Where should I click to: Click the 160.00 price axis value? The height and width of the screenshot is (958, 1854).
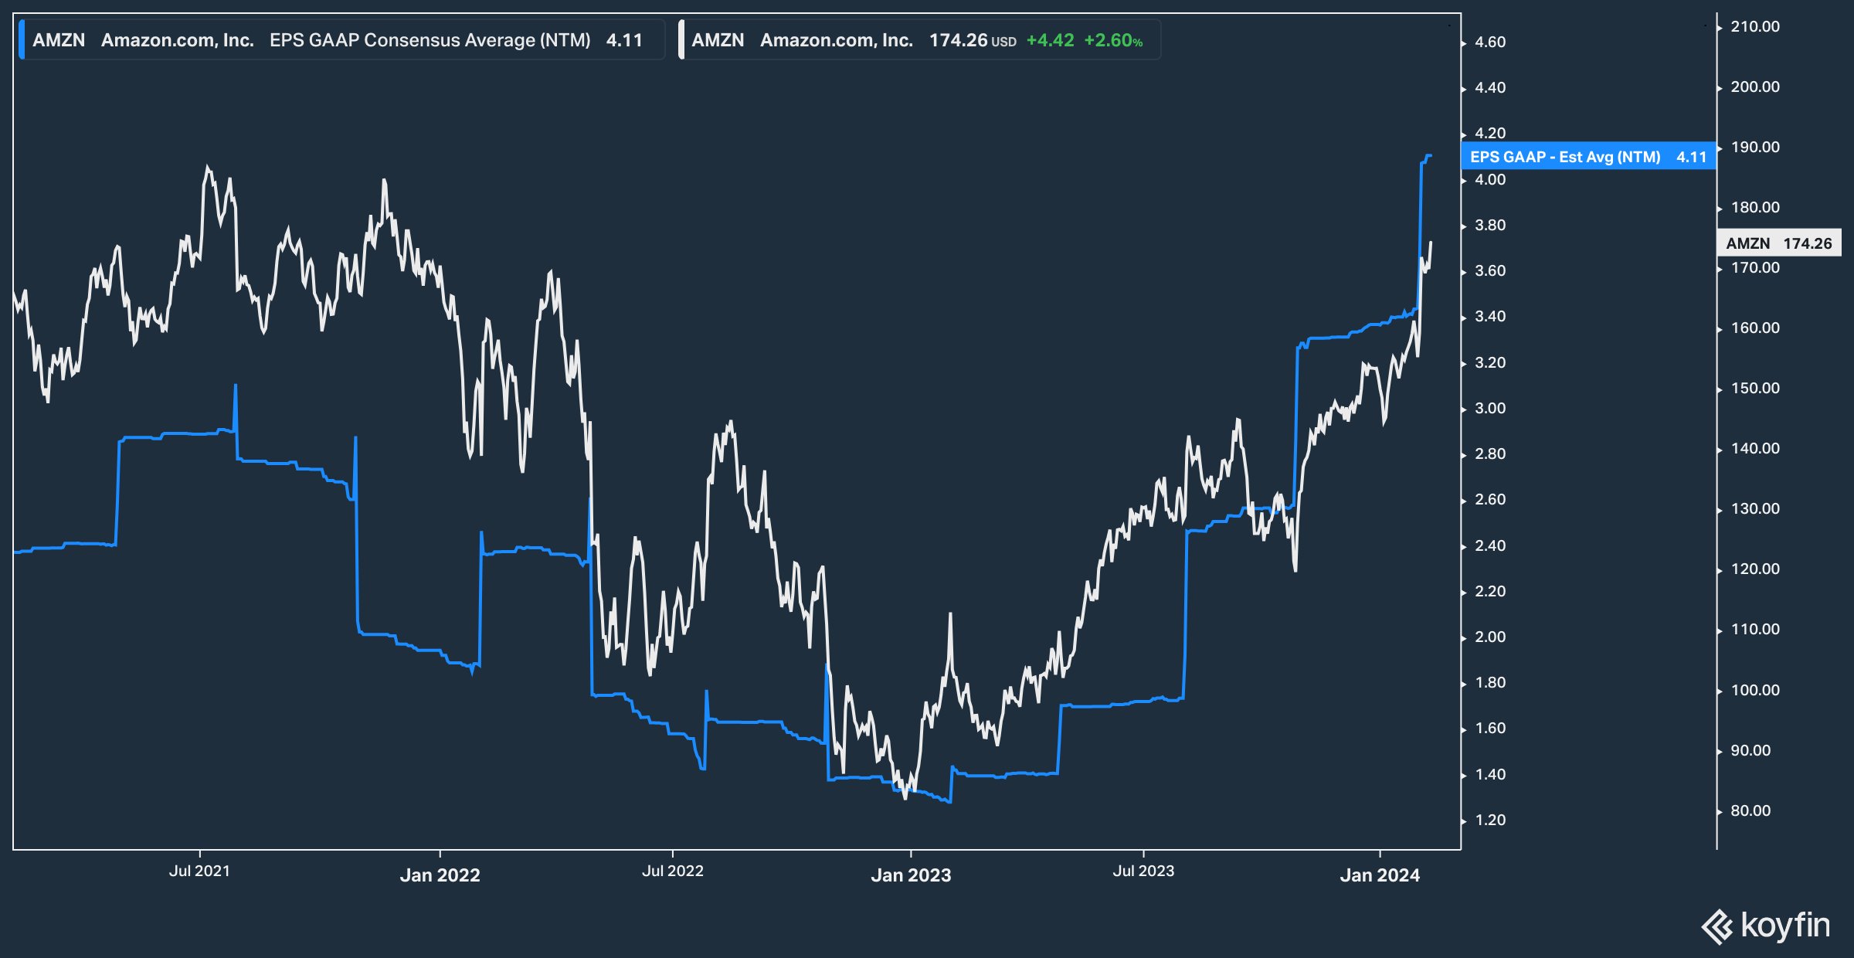(1755, 328)
